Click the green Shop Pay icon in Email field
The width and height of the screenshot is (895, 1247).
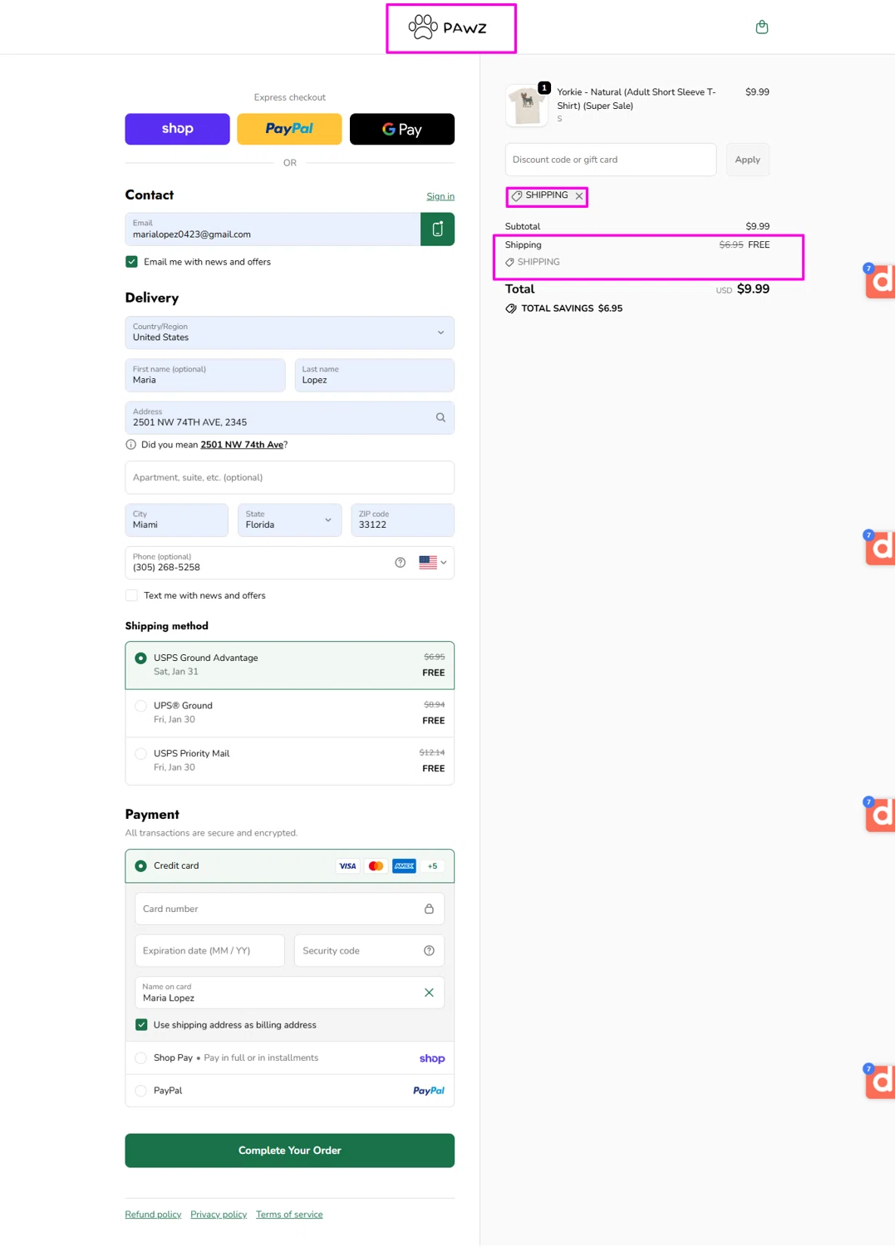(x=437, y=229)
